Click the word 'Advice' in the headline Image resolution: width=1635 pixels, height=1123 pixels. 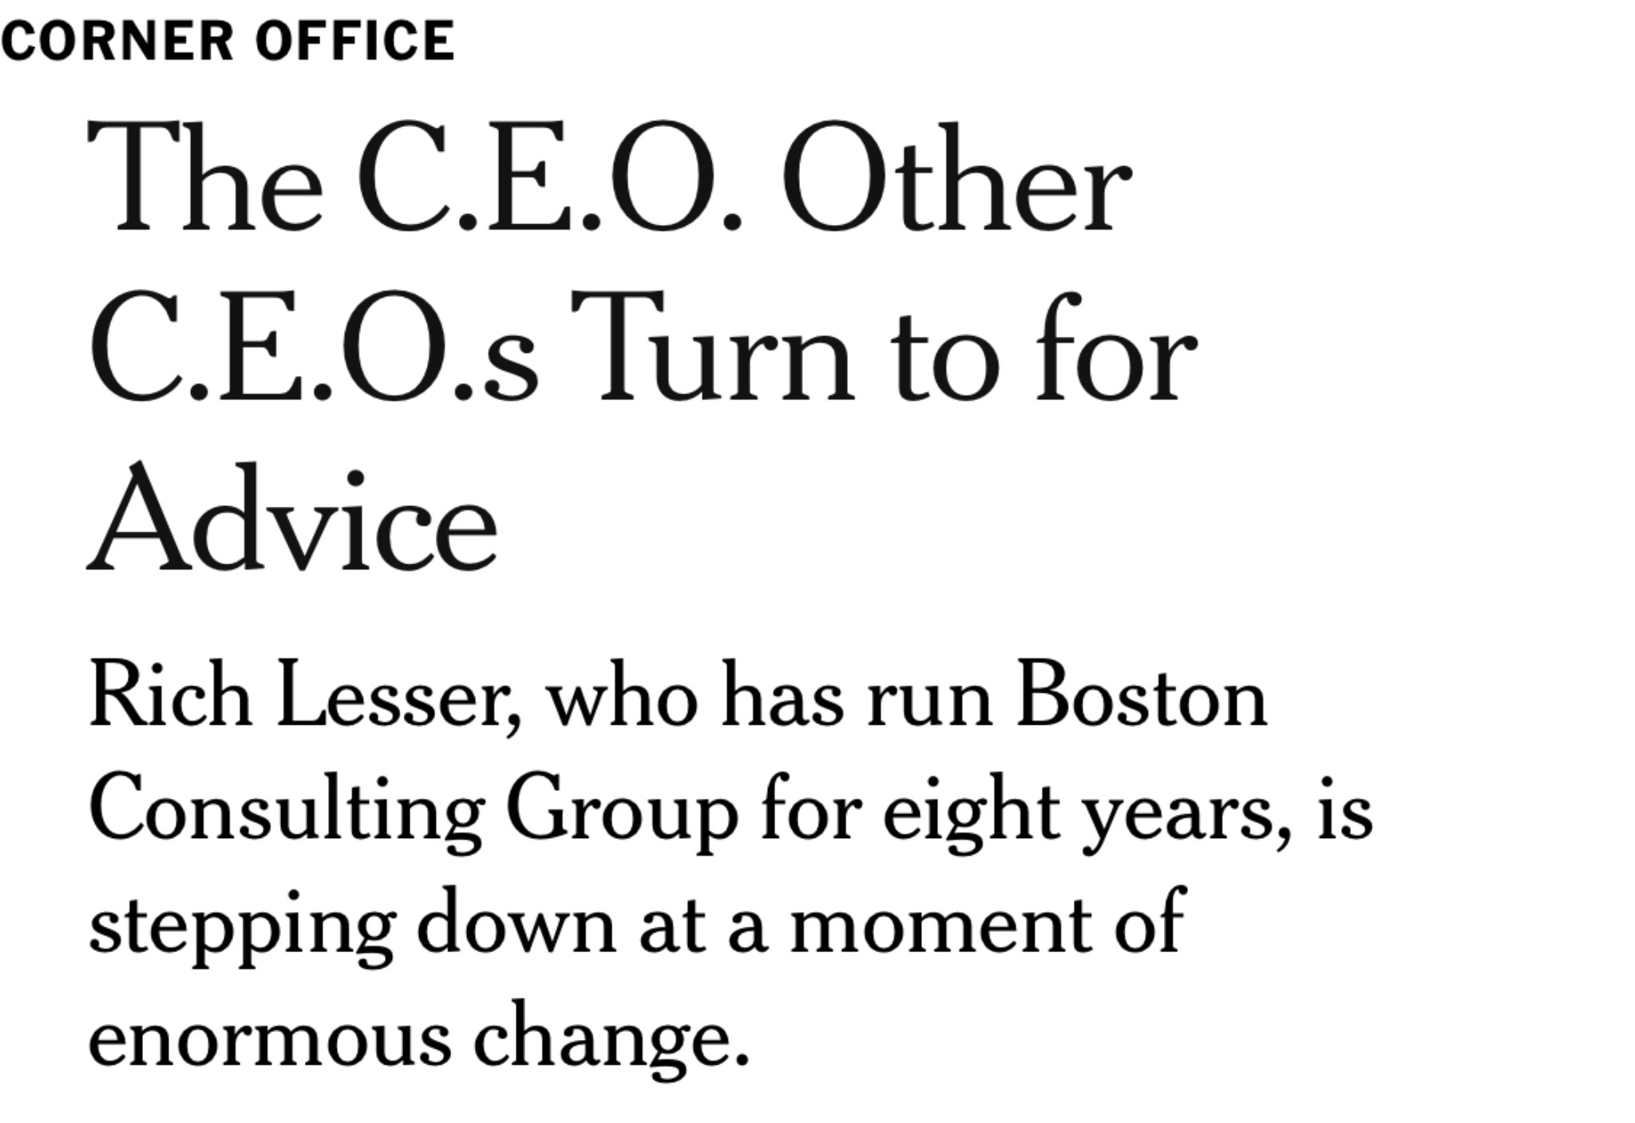click(x=292, y=517)
